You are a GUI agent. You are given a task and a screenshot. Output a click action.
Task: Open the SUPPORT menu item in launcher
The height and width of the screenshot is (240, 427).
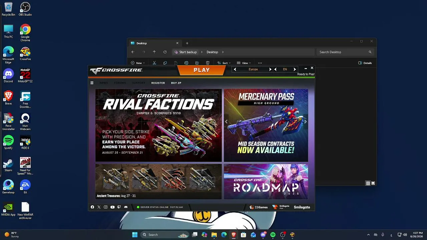tap(138, 83)
